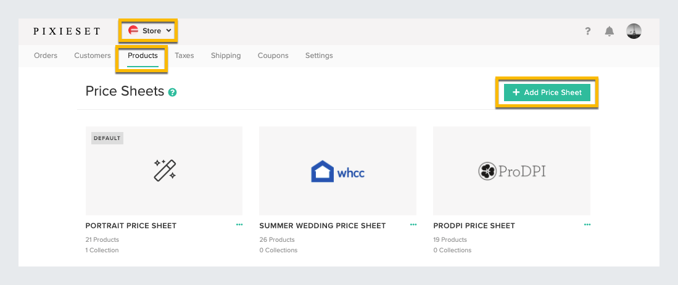Open Summer Wedding Price Sheet options ellipsis

click(413, 225)
